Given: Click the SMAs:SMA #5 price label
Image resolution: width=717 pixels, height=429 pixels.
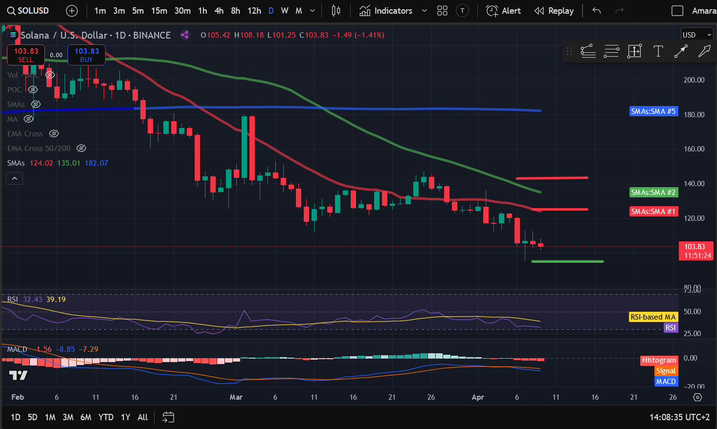Looking at the screenshot, I should coord(653,111).
